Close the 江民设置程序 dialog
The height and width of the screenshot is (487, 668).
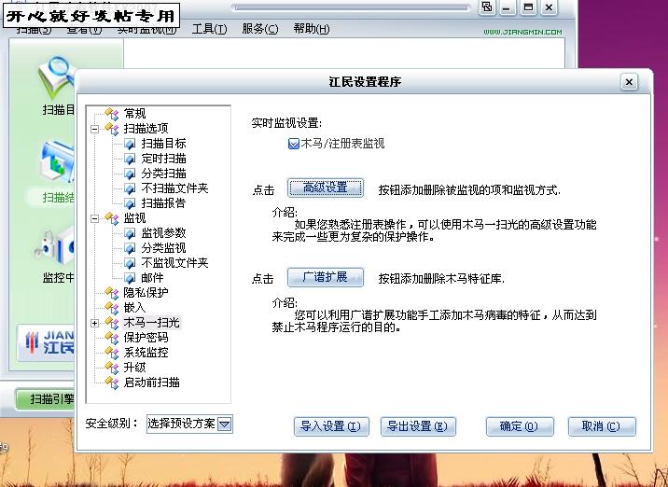click(x=629, y=82)
